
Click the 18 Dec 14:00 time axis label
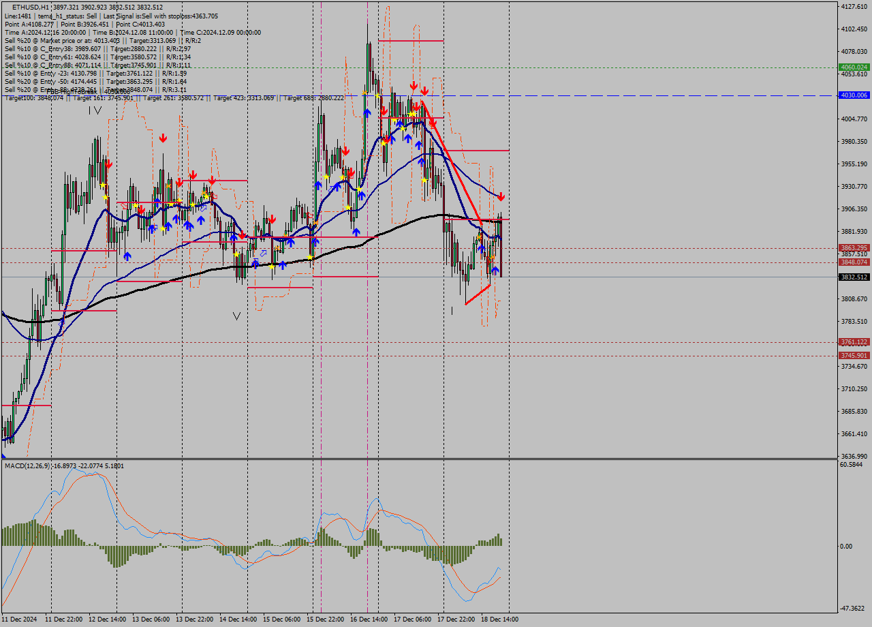tap(501, 619)
